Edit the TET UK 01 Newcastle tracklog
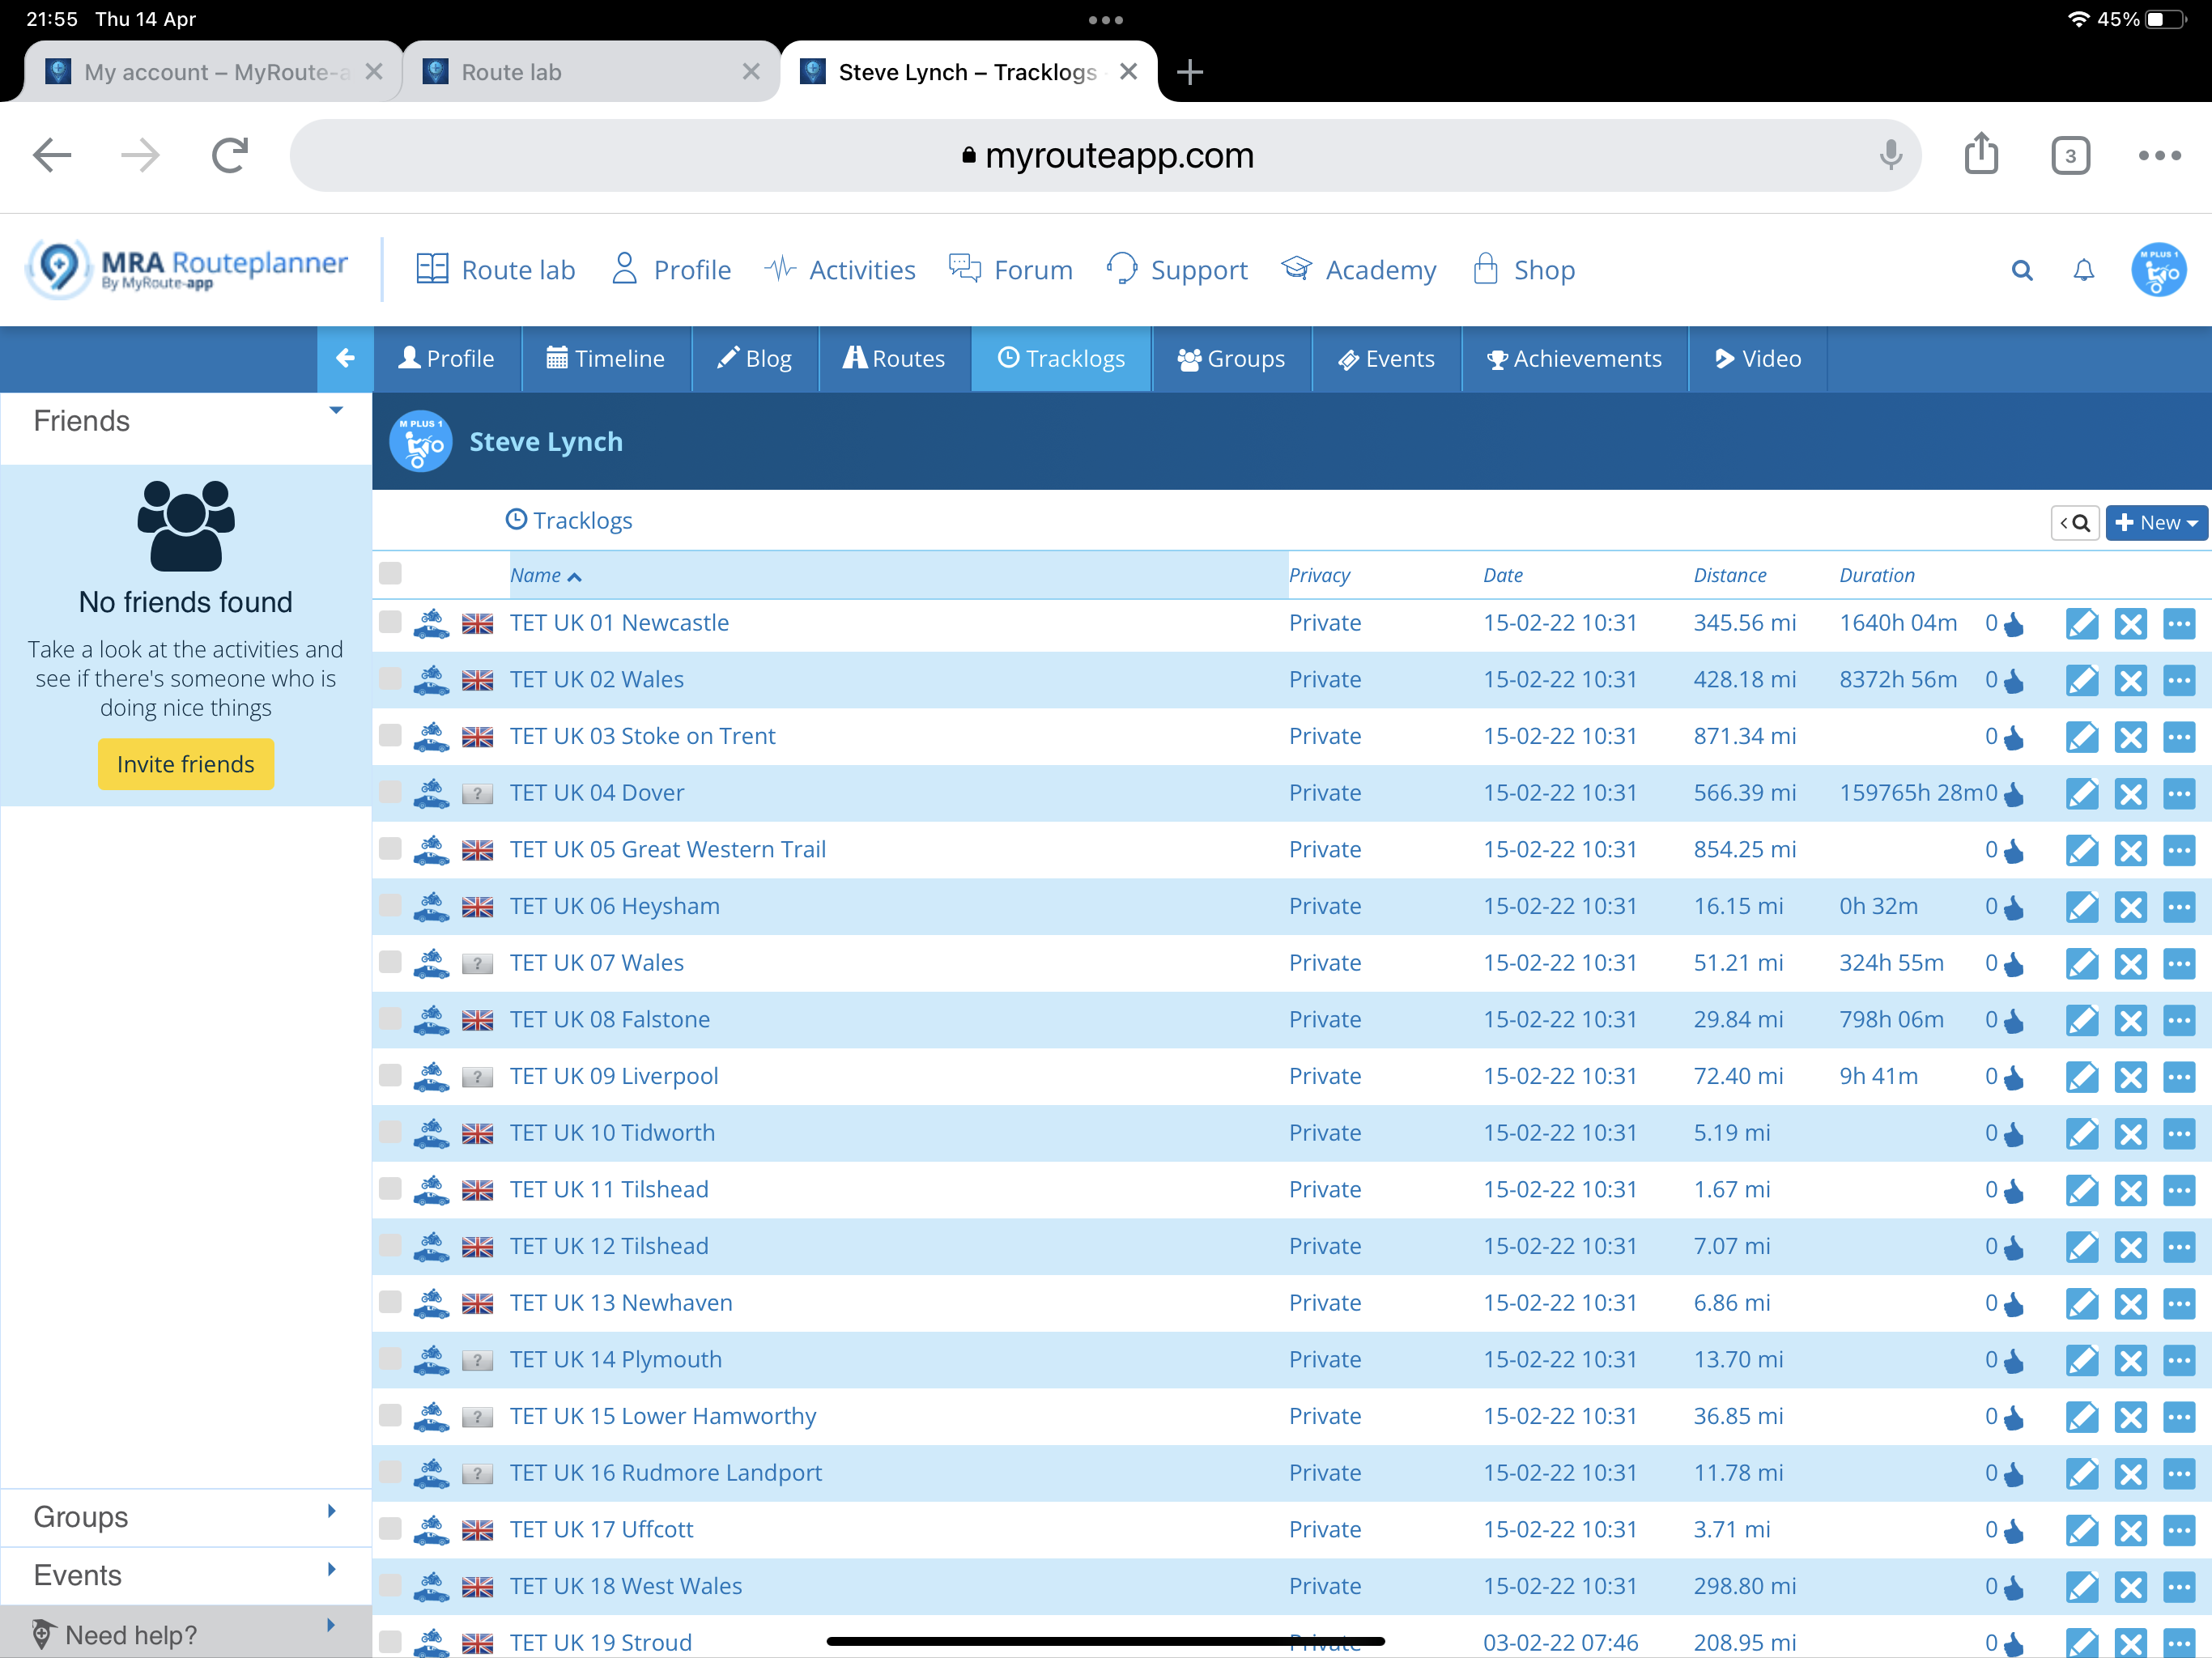The height and width of the screenshot is (1658, 2212). [2082, 624]
